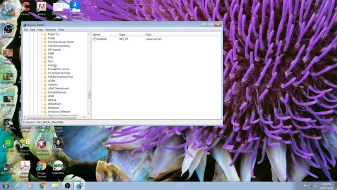Expand the WBEM key
337x190 pixels.
42,100
